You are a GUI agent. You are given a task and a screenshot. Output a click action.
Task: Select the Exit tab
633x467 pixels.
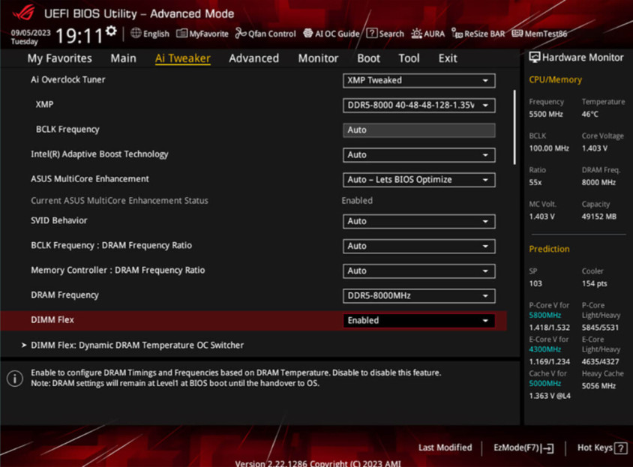pos(448,58)
